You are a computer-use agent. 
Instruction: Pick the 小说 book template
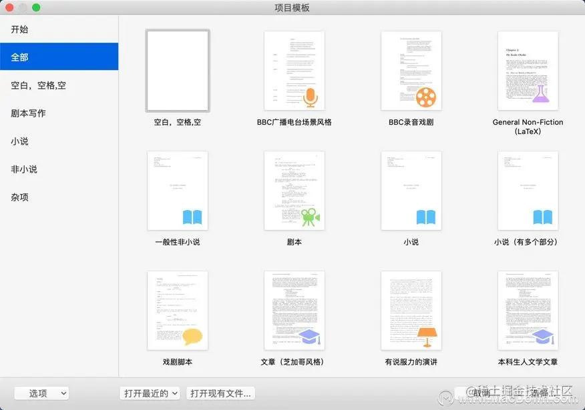pos(411,191)
